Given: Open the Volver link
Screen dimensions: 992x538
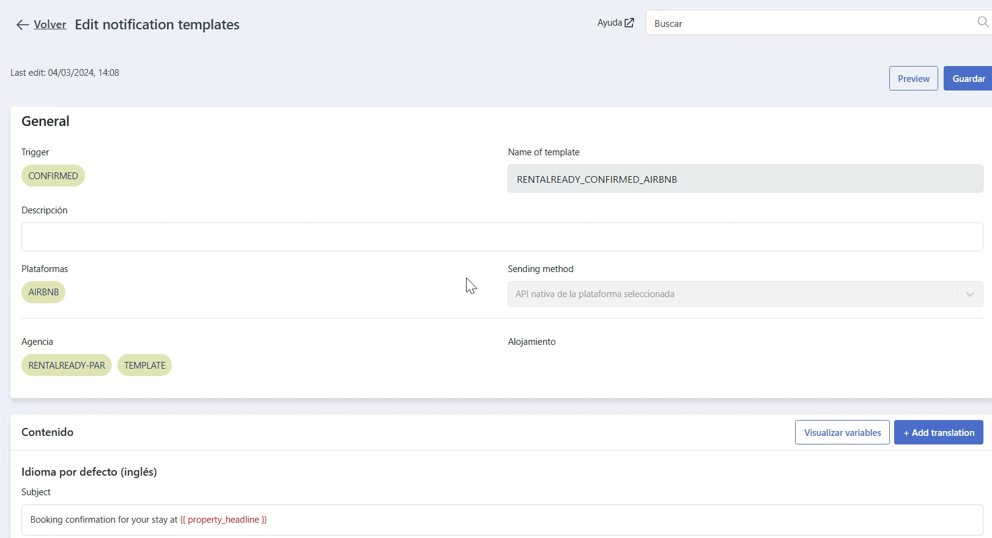Looking at the screenshot, I should pos(50,24).
